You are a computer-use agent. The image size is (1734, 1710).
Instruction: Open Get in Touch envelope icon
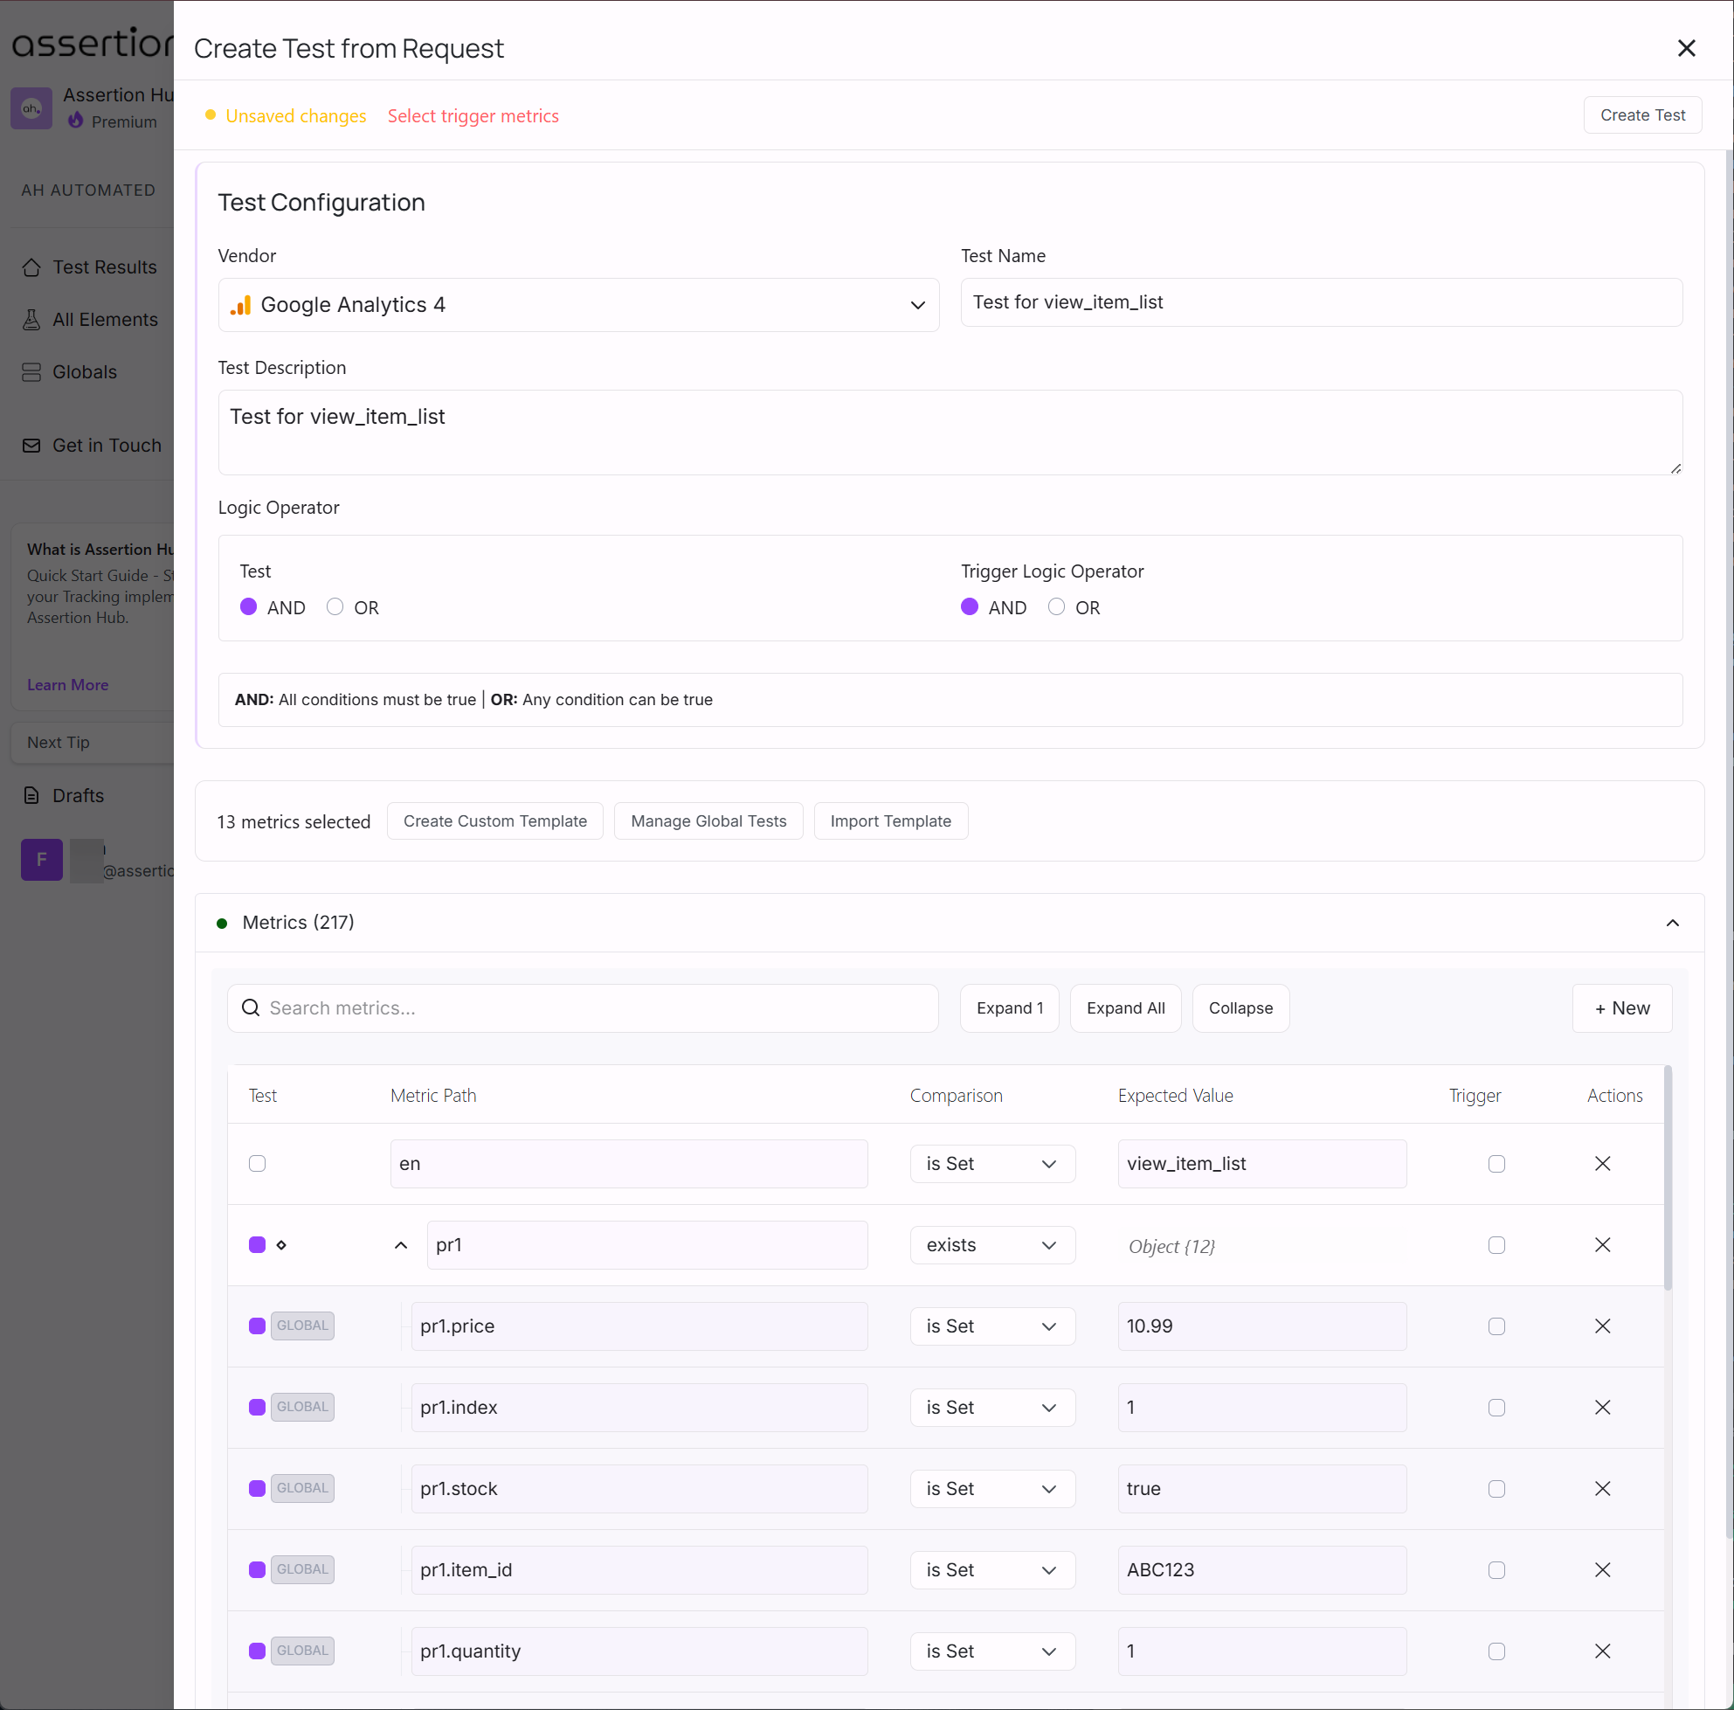31,446
